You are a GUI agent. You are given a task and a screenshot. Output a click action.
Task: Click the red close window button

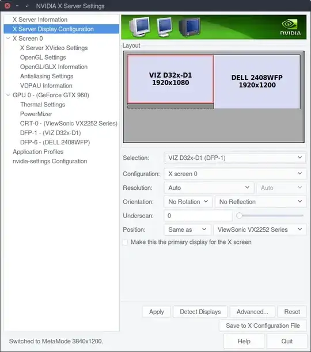point(7,6)
